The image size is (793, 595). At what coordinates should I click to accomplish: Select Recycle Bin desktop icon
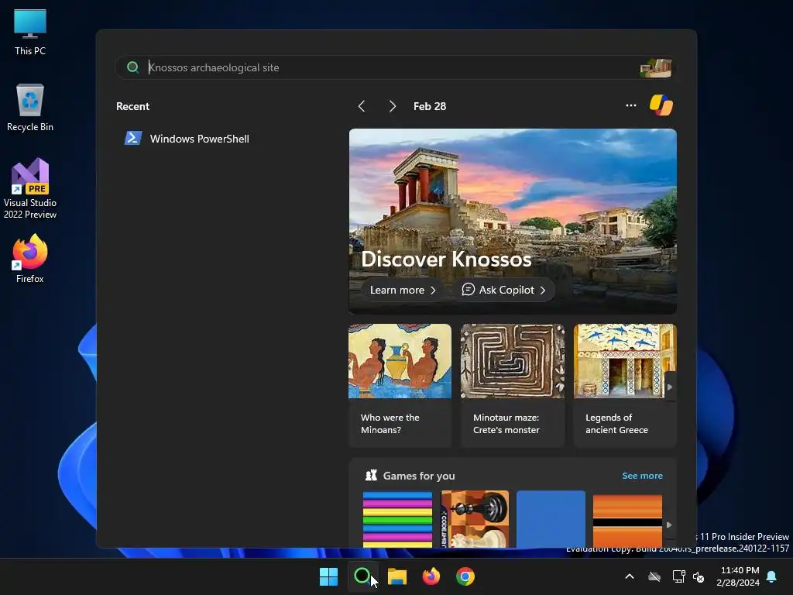30,108
